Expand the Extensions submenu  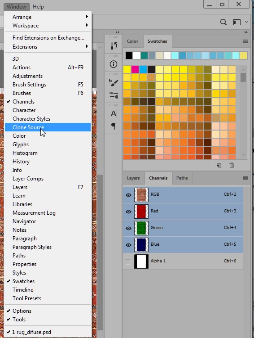[x=48, y=46]
